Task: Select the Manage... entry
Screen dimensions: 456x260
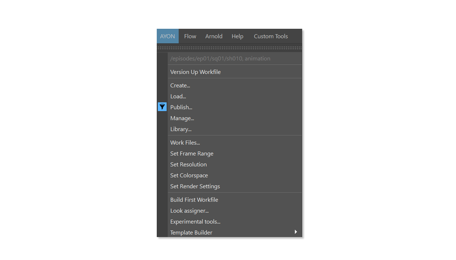Action: tap(235, 118)
